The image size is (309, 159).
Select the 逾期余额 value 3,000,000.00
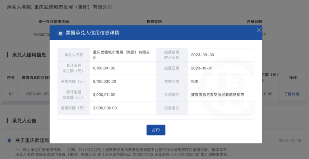105,108
